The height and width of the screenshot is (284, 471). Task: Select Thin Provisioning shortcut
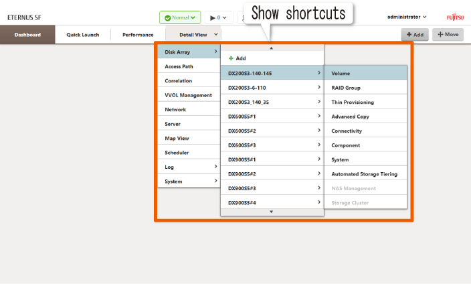[365, 102]
